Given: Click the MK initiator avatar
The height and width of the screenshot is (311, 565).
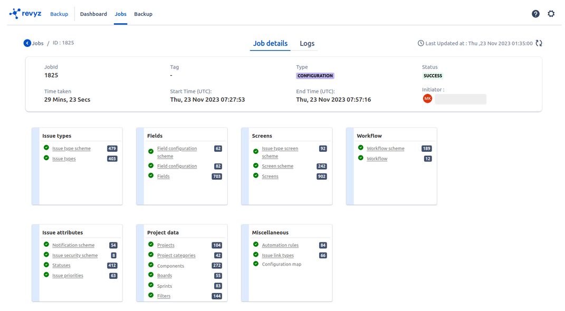Looking at the screenshot, I should [427, 99].
